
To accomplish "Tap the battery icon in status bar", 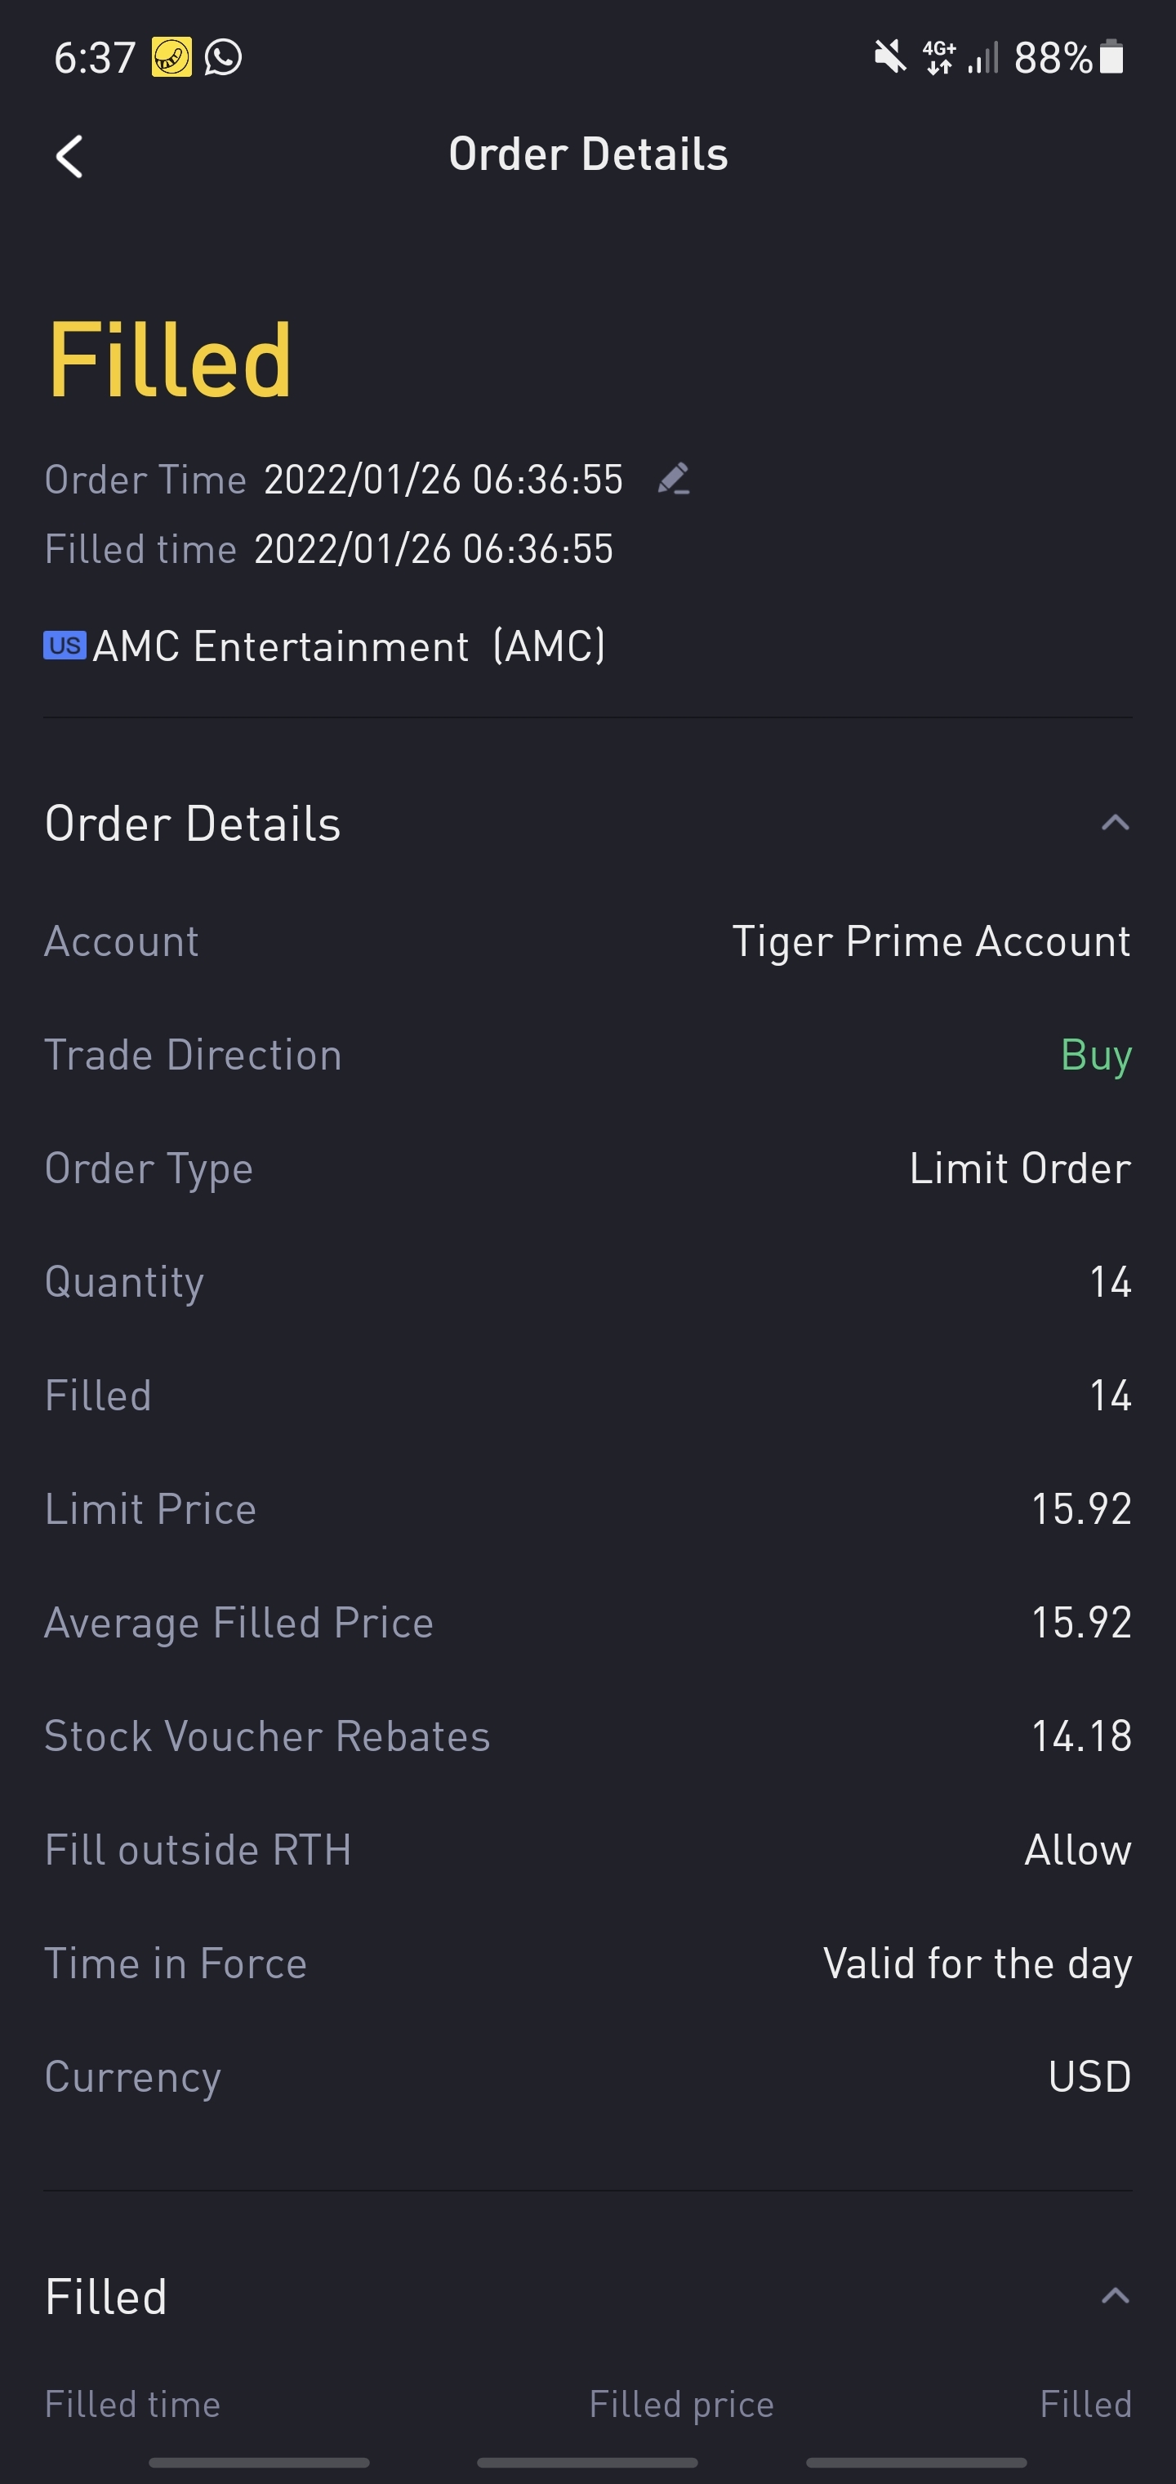I will [1111, 58].
